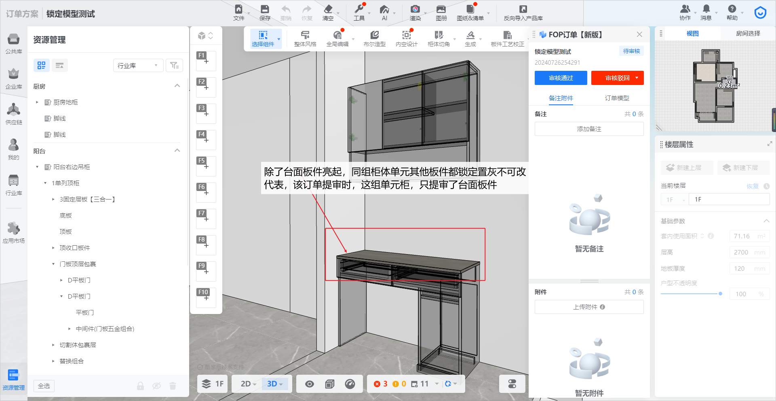Image resolution: width=776 pixels, height=401 pixels.
Task: Open the 渲染 render tool
Action: tap(415, 10)
